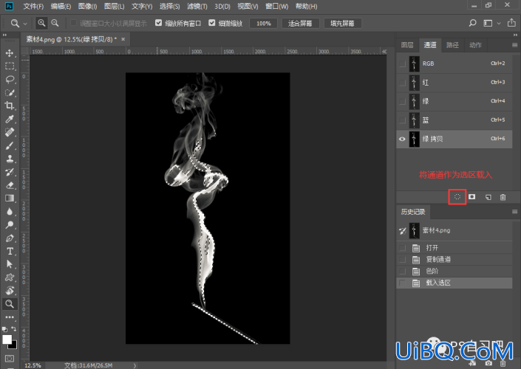521x369 pixels.
Task: Select the Lasso tool
Action: tap(10, 79)
